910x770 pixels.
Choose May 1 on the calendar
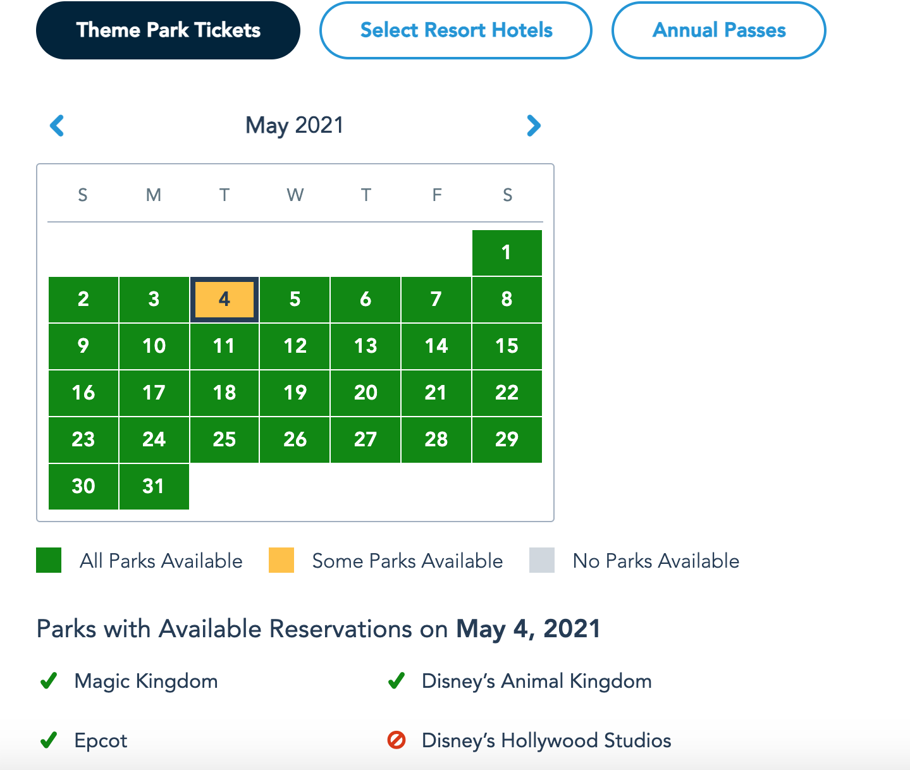507,252
